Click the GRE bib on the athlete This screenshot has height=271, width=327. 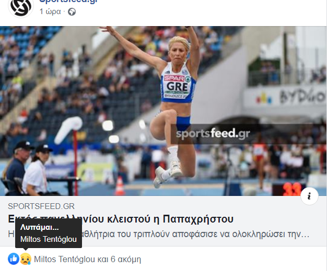(177, 87)
